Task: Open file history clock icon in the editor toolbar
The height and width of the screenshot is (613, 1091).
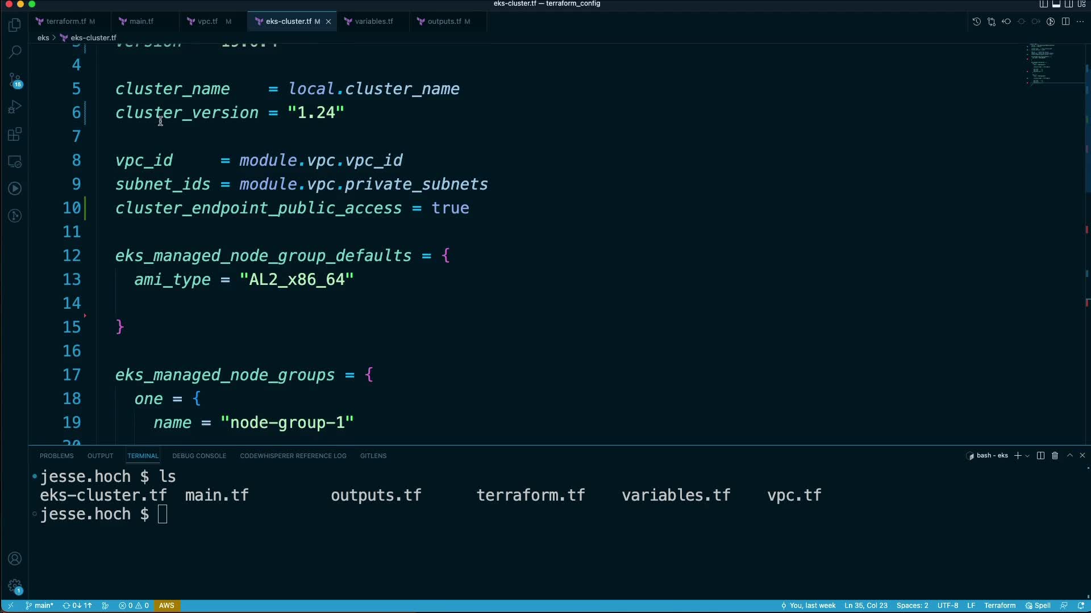Action: 976,22
